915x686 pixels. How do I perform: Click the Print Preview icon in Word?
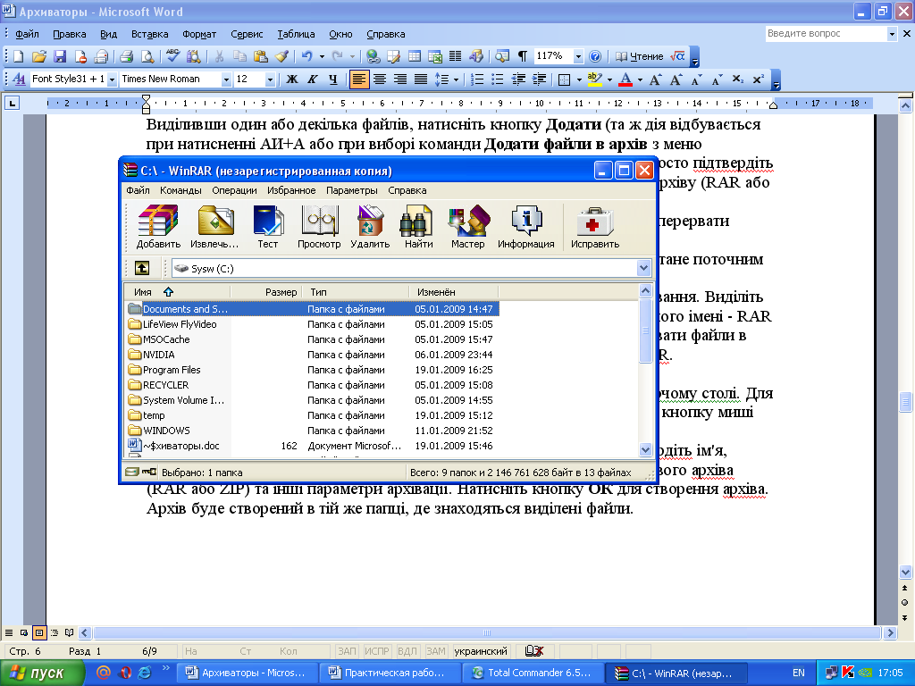pos(147,56)
